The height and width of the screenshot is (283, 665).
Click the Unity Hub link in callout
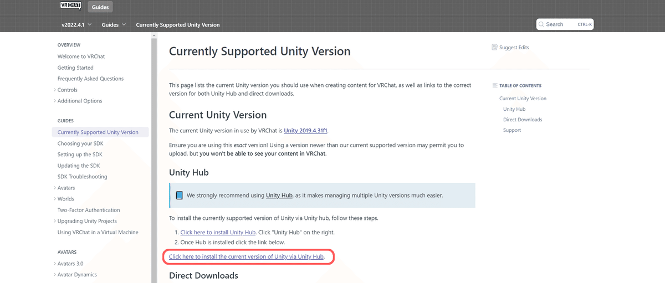279,195
